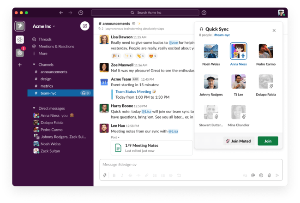Open the metrics channel
The image size is (300, 203).
[60, 86]
